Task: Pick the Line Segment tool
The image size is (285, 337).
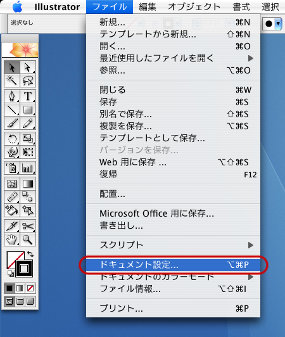Action: [x=12, y=110]
